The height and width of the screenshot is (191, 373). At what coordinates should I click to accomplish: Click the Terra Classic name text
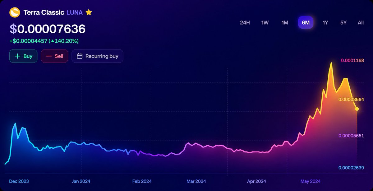[44, 12]
